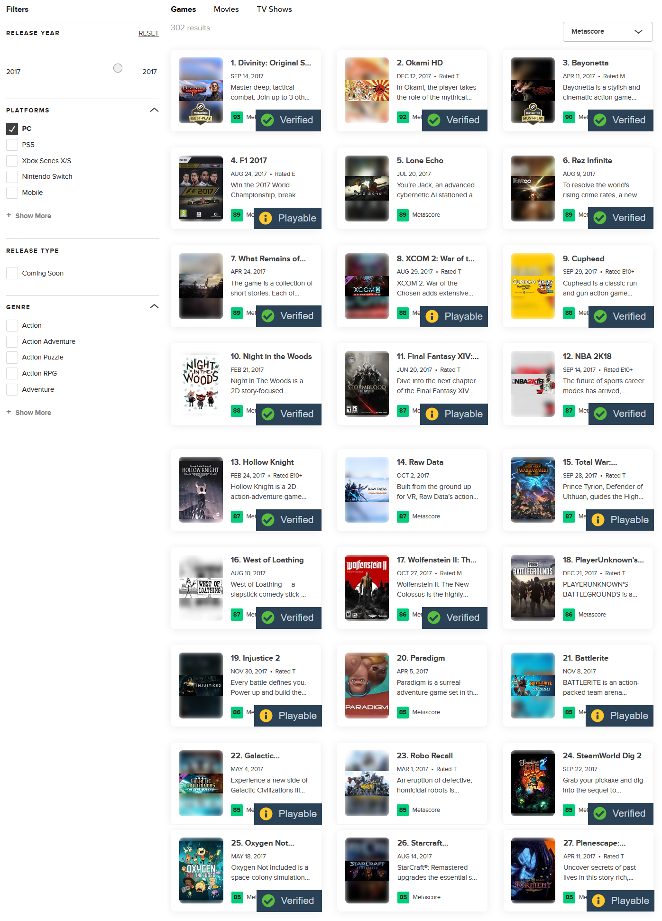Click the Verified badge on West of Loathing
Viewport: 662px width, 921px height.
289,617
